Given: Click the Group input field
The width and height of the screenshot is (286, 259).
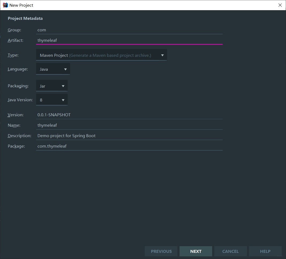Looking at the screenshot, I should click(129, 30).
